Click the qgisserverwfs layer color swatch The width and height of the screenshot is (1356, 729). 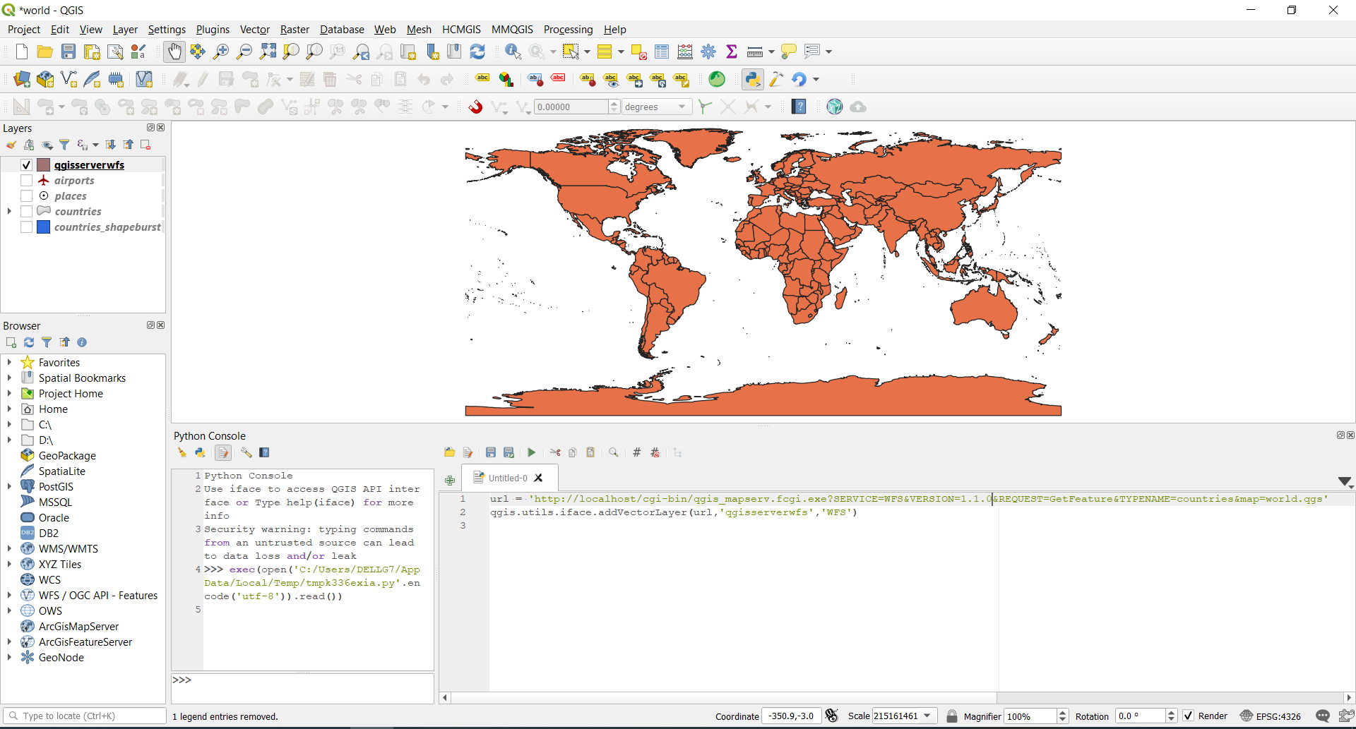(x=44, y=164)
